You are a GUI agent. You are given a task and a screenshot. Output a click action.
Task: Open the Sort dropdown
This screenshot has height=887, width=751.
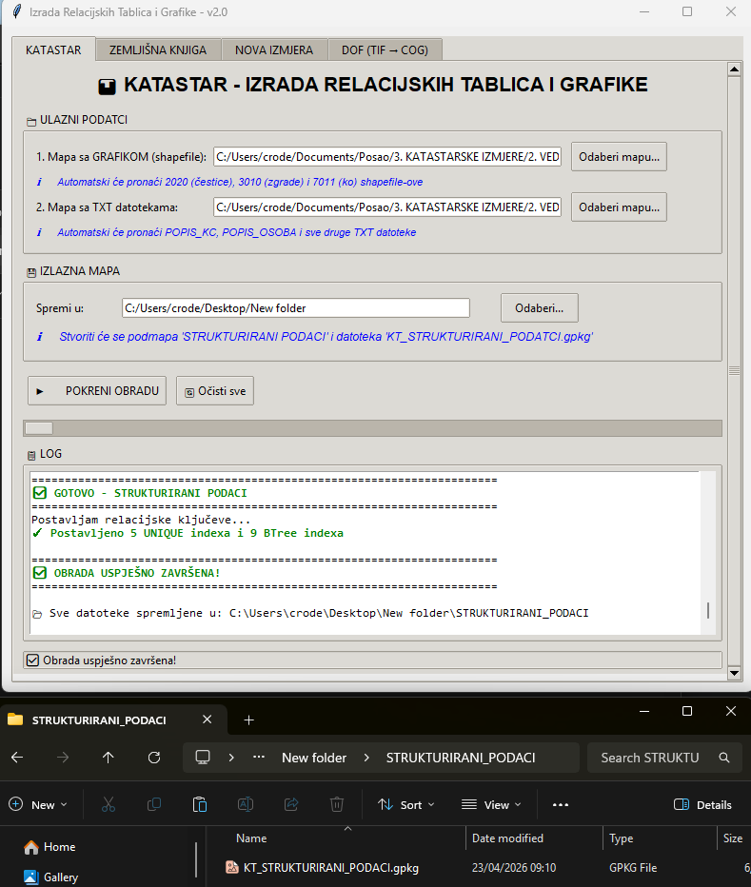406,804
